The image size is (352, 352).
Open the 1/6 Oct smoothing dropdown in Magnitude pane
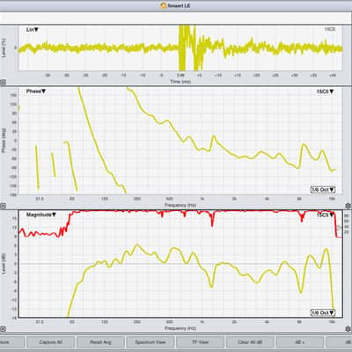[x=323, y=312]
